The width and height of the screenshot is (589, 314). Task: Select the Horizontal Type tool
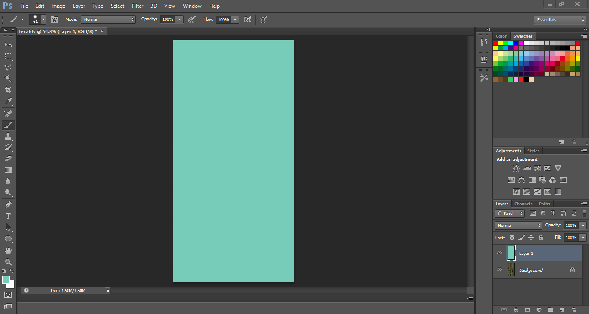8,216
